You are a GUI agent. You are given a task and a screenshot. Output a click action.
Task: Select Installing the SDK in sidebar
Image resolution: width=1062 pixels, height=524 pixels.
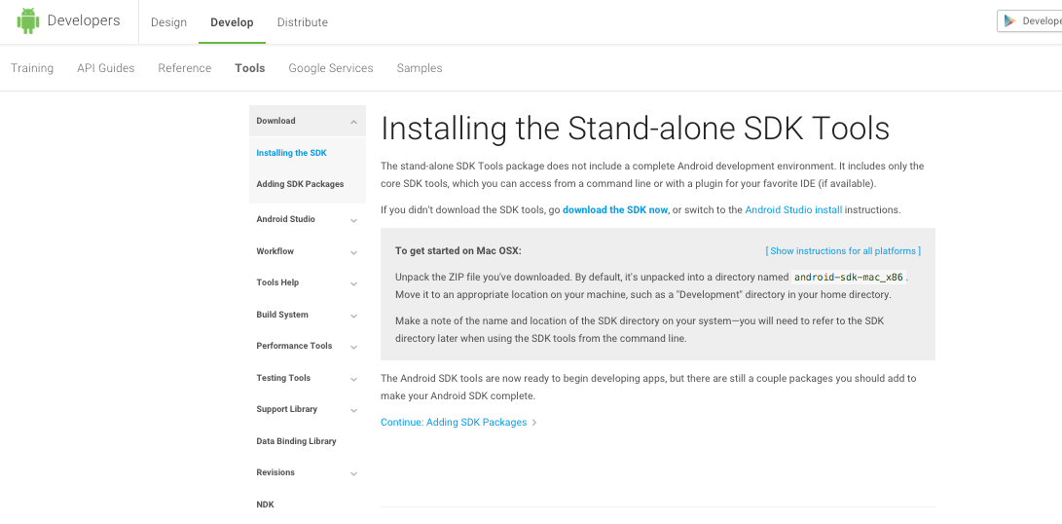pyautogui.click(x=291, y=153)
